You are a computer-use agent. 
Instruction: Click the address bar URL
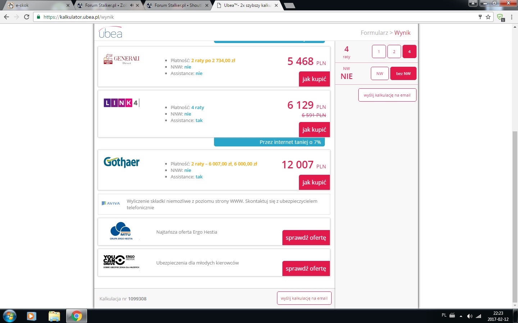coord(78,17)
